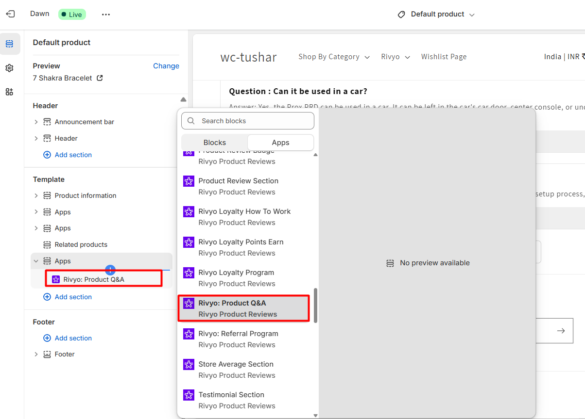This screenshot has width=585, height=419.
Task: Expand the first Apps section chevron
Action: coord(36,212)
